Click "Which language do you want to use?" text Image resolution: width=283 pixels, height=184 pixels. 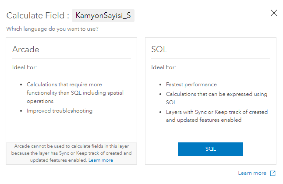click(52, 29)
